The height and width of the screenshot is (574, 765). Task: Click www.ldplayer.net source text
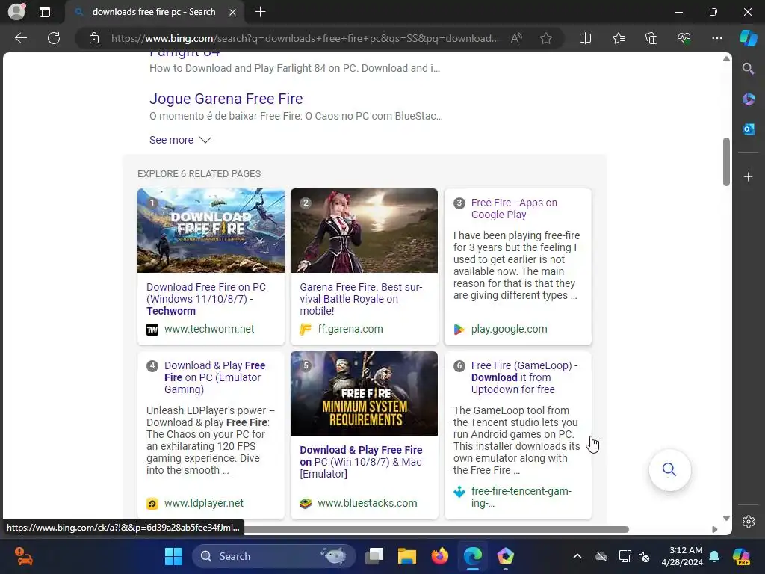coord(203,503)
